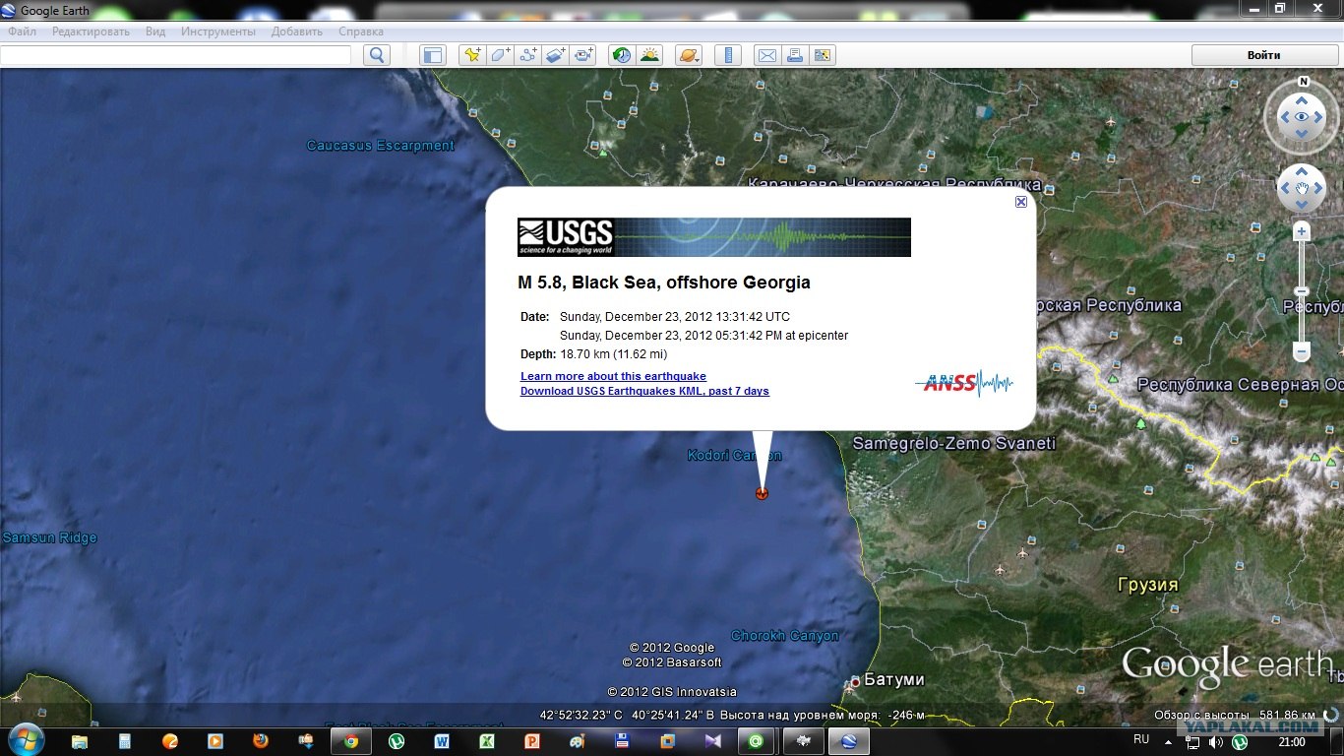Click the Kodori Canyon label

[x=735, y=455]
